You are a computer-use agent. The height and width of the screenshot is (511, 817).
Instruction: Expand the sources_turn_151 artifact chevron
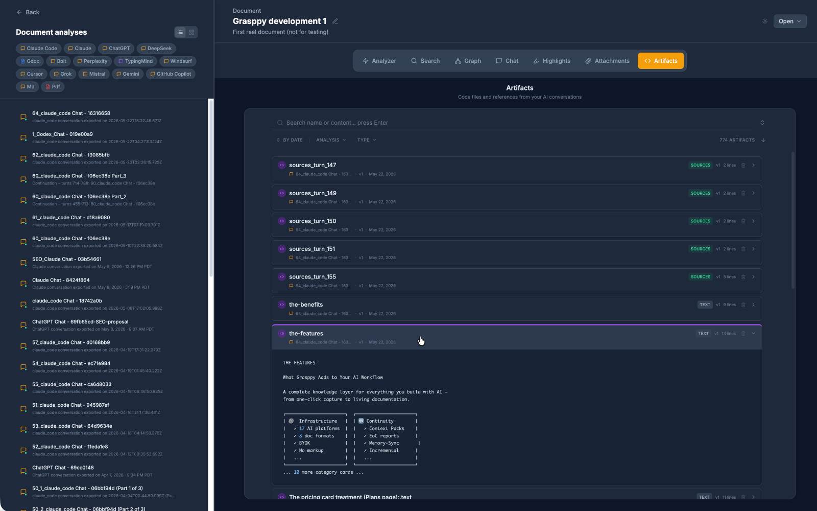click(753, 249)
